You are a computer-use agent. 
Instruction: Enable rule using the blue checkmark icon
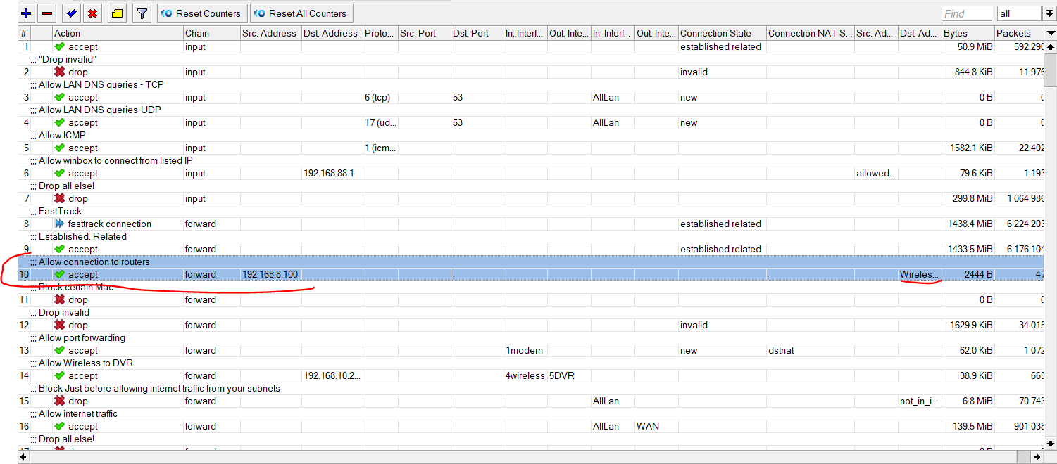pyautogui.click(x=71, y=13)
